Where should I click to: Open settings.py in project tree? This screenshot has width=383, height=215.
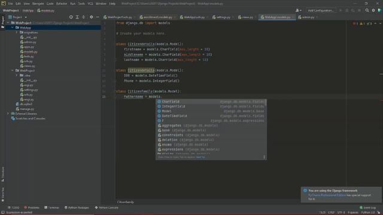pyautogui.click(x=29, y=90)
